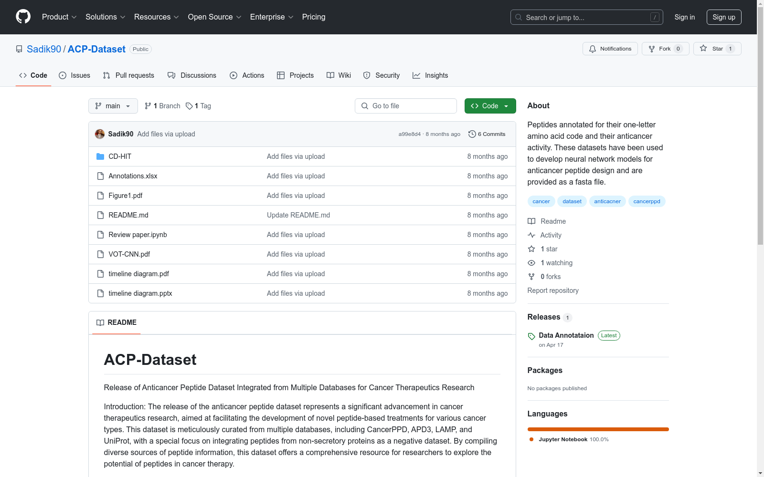Switch to the Actions tab

[x=247, y=75]
